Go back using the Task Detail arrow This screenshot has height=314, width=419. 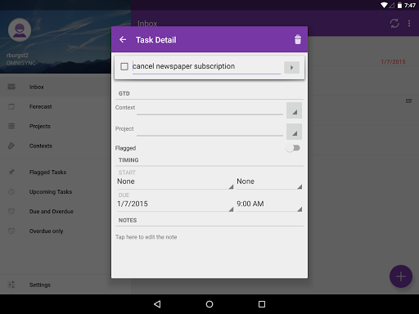pyautogui.click(x=123, y=40)
